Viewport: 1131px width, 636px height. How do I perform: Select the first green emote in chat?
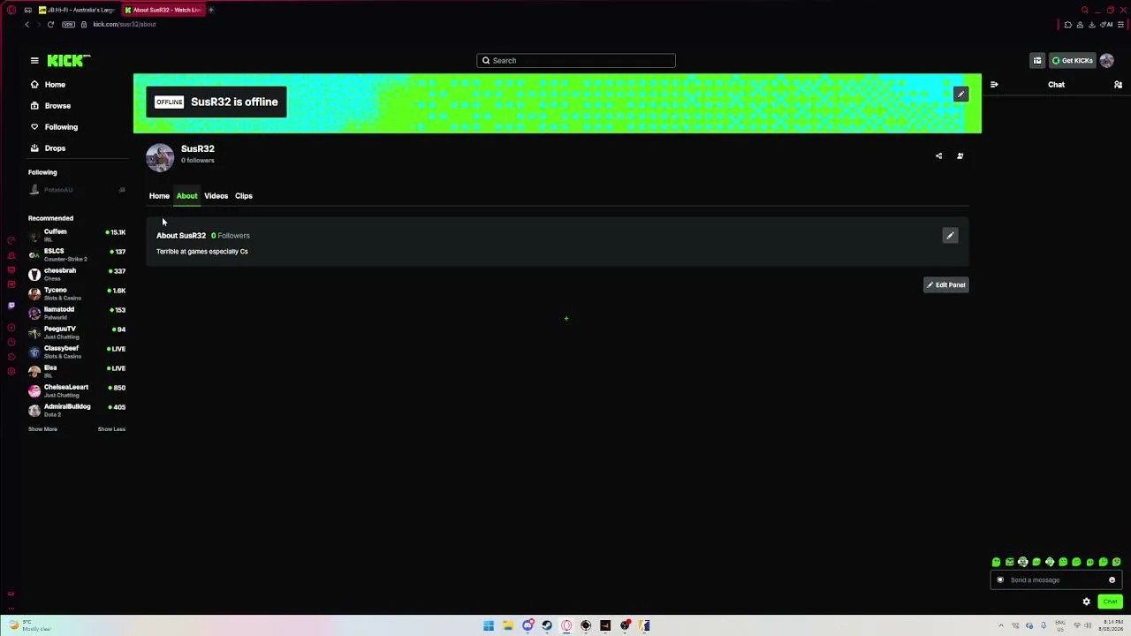click(996, 562)
